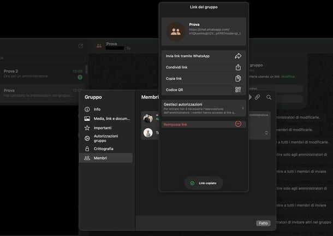
Task: Click the copy icon beside Copia link
Action: (238, 79)
